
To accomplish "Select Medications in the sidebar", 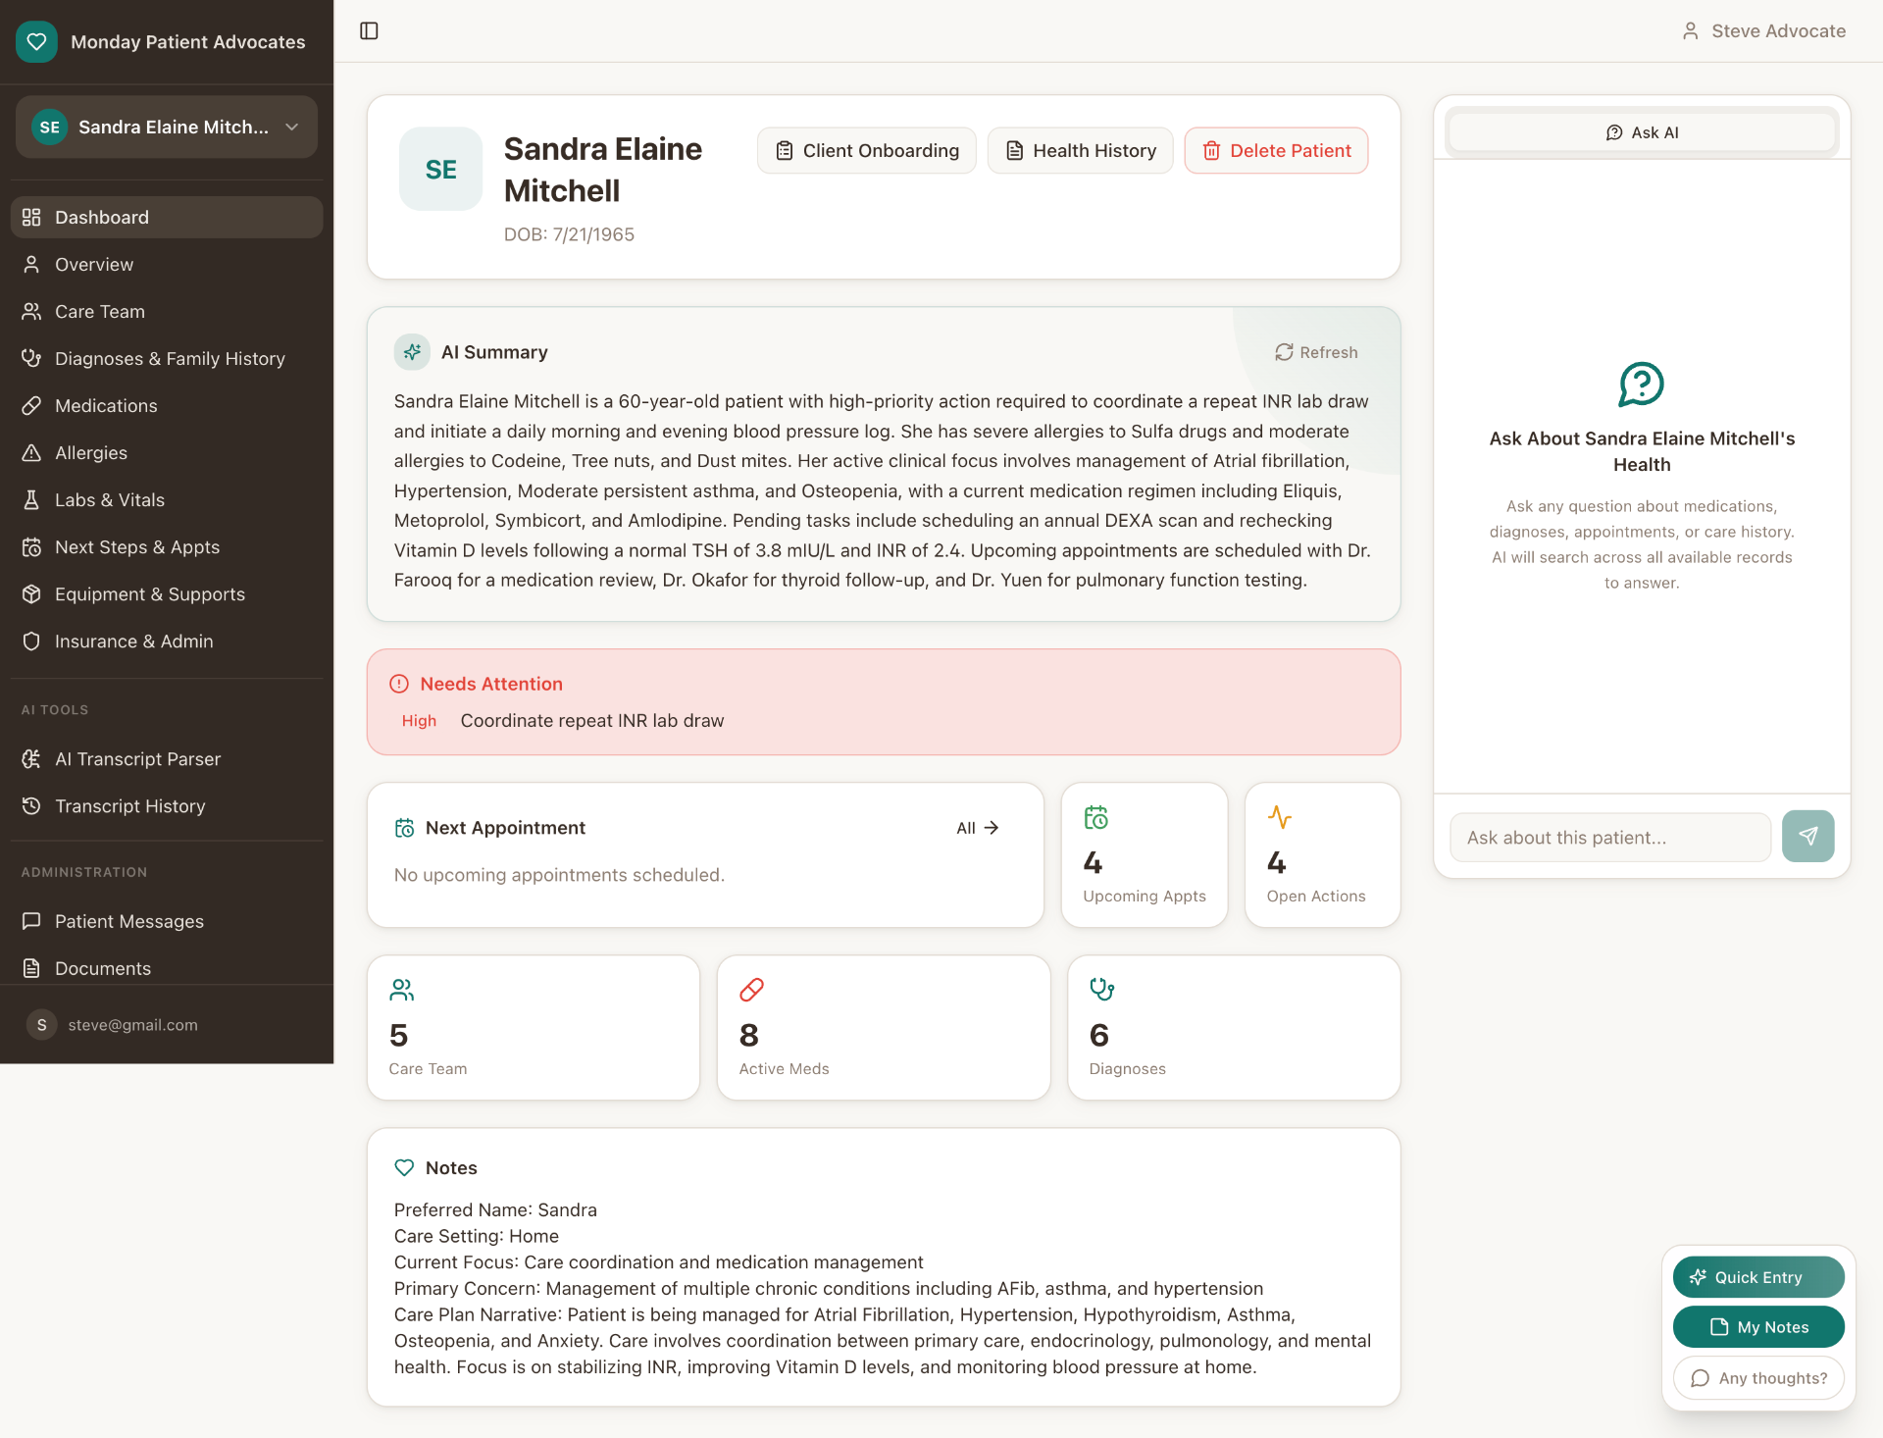I will [167, 405].
